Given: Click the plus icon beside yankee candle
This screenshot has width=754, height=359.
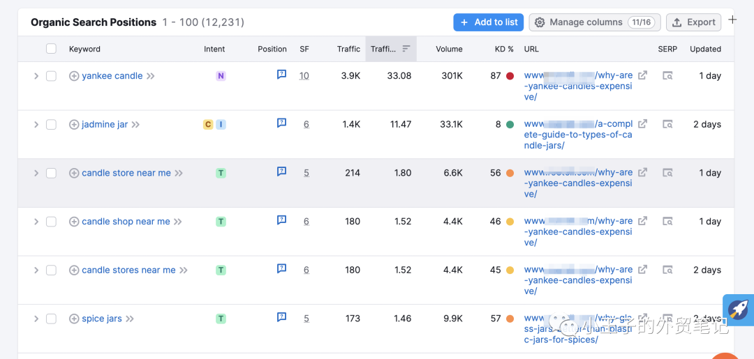Looking at the screenshot, I should [x=74, y=76].
